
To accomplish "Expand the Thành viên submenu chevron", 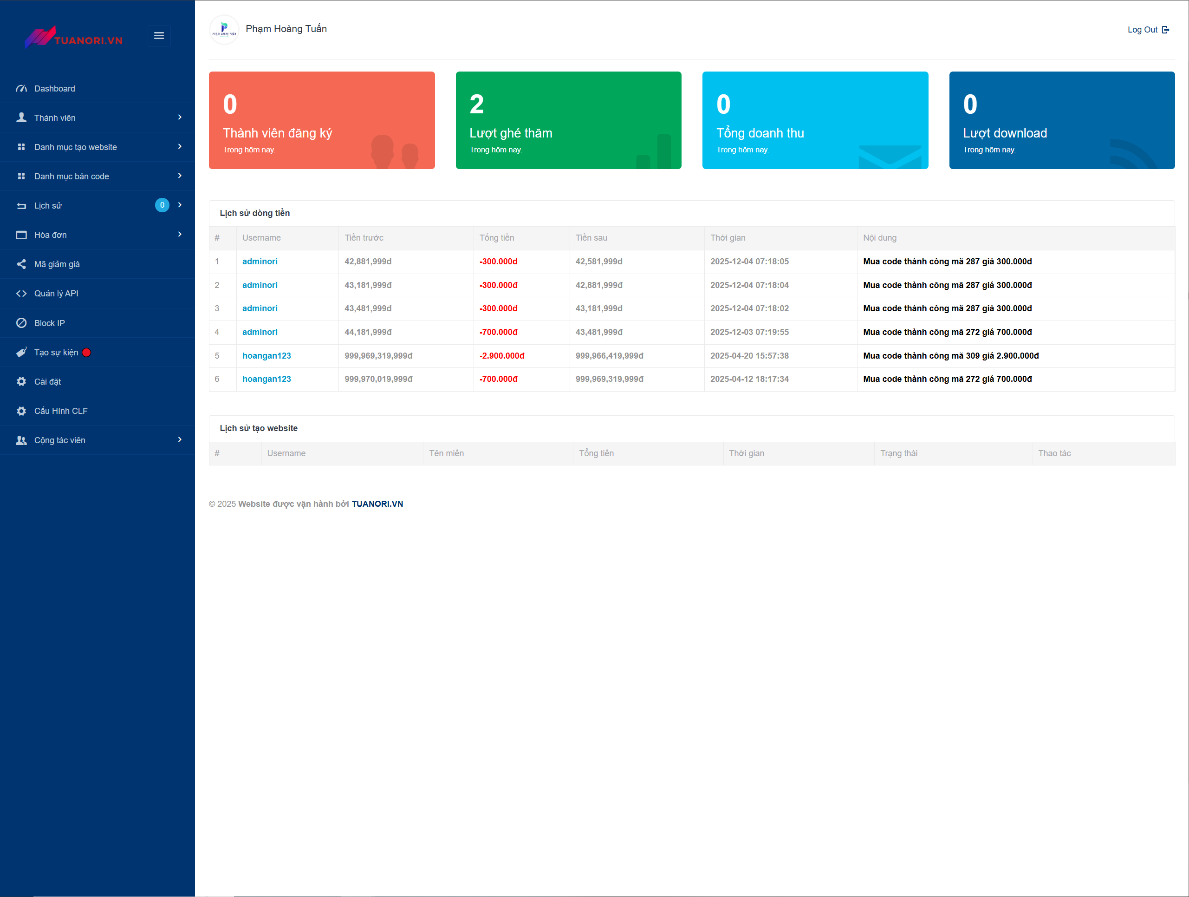I will click(180, 117).
